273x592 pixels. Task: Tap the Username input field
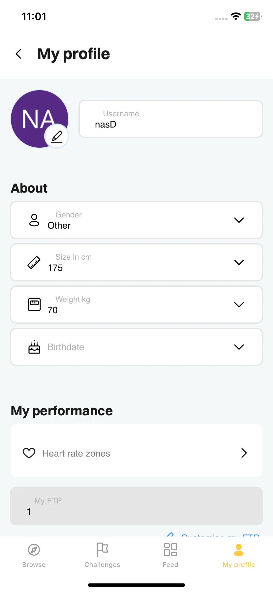pos(171,119)
